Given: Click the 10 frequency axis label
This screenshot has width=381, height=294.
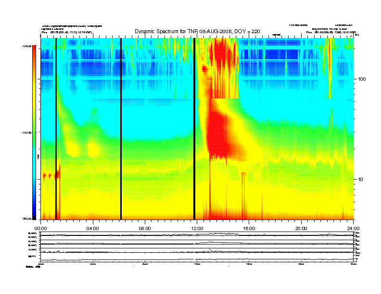Looking at the screenshot, I should (360, 180).
